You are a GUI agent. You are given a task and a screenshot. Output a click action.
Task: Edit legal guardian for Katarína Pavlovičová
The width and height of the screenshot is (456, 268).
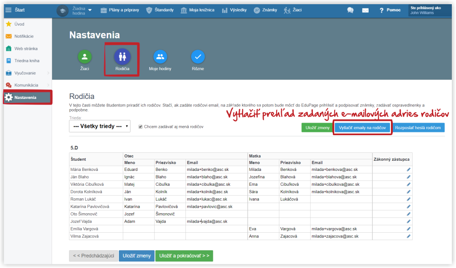pos(408,207)
